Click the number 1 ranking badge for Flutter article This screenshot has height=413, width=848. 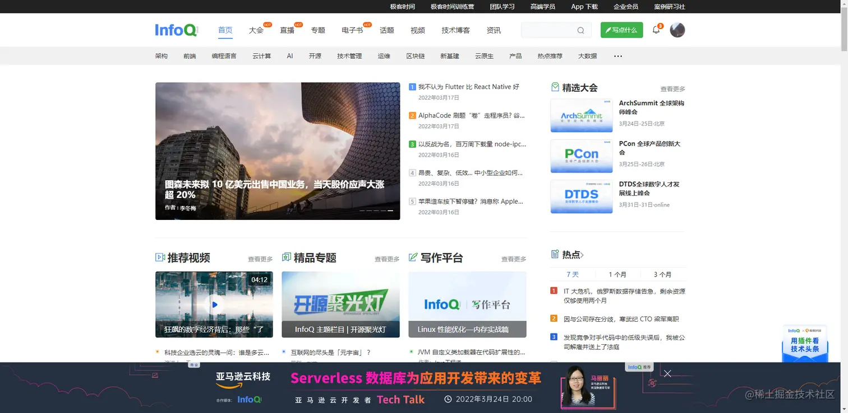coord(412,87)
